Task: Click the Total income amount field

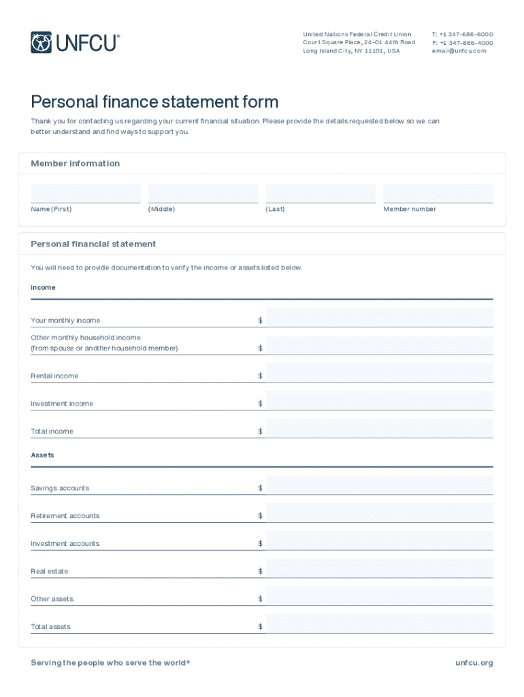Action: 379,429
